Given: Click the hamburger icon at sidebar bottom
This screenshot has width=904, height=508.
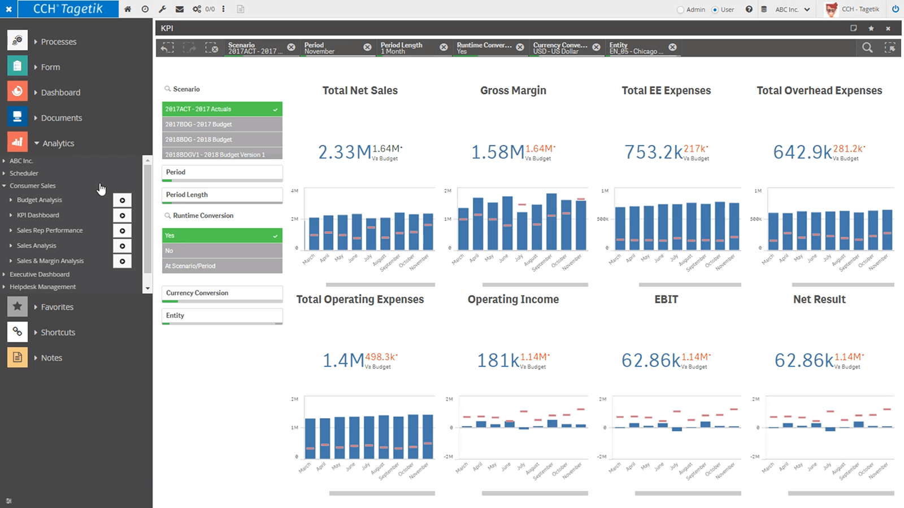Looking at the screenshot, I should point(8,501).
